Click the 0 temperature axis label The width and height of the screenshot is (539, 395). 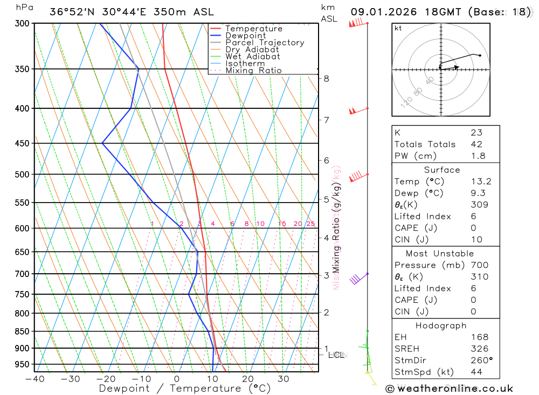pos(177,379)
